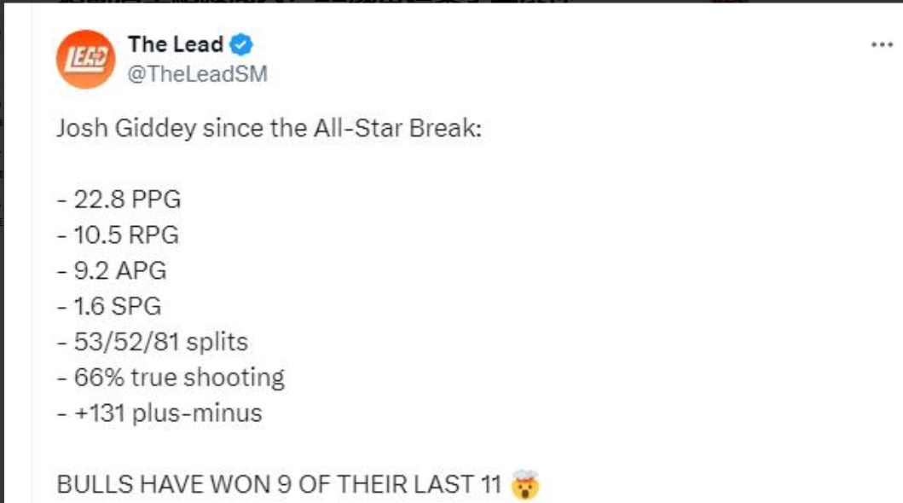Select the 22.8 PPG stat line
The height and width of the screenshot is (503, 903).
click(119, 200)
